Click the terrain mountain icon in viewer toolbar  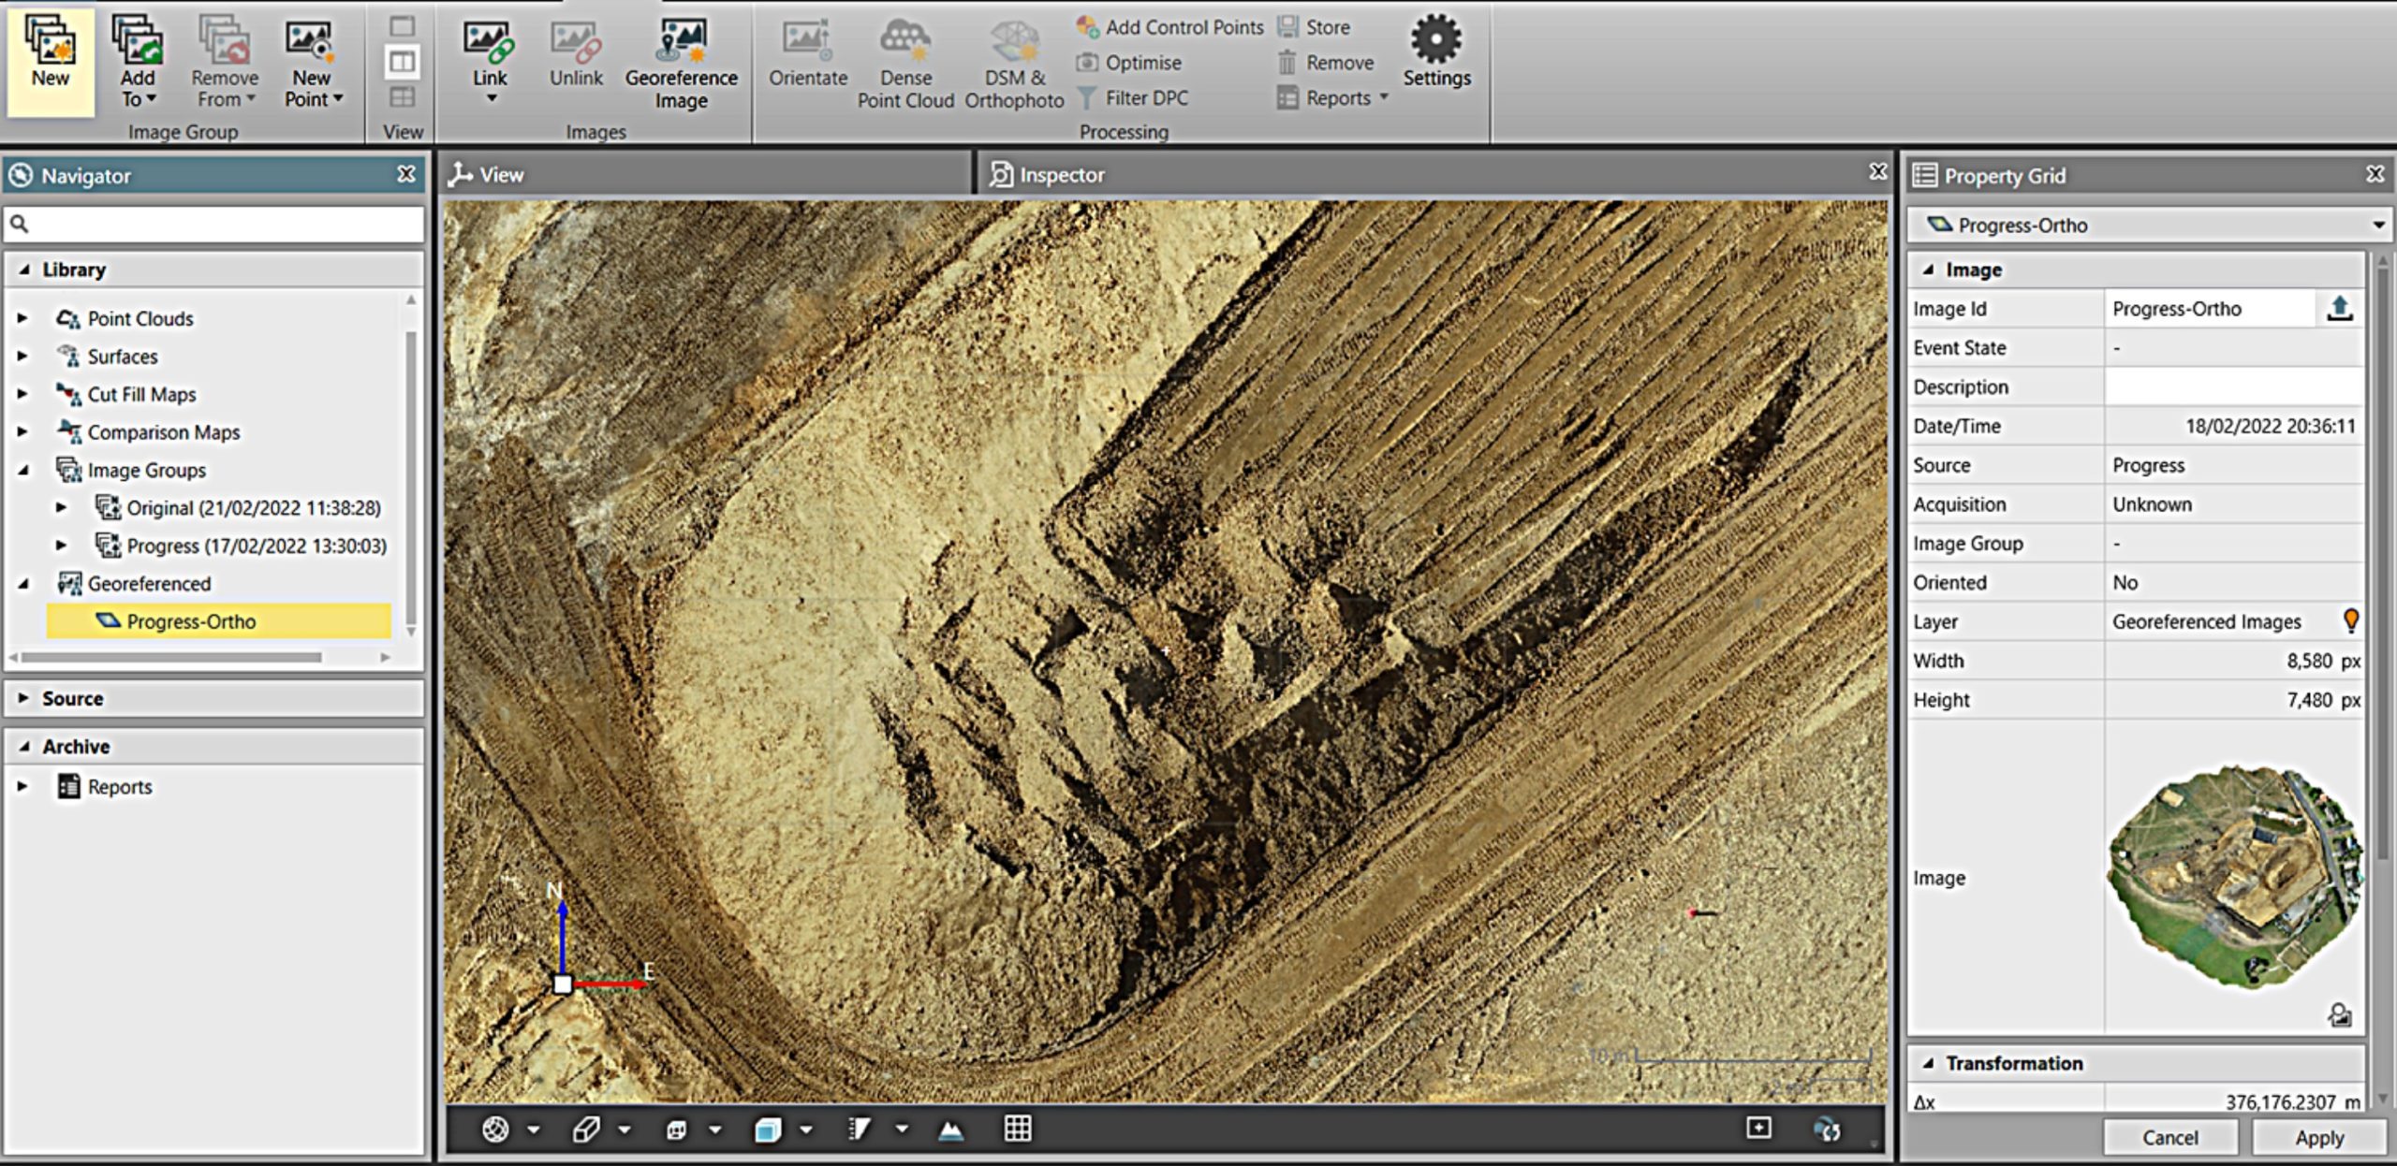click(950, 1130)
